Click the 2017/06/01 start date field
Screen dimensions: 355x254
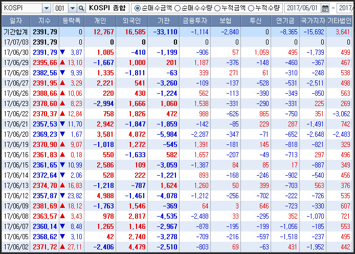pyautogui.click(x=302, y=8)
